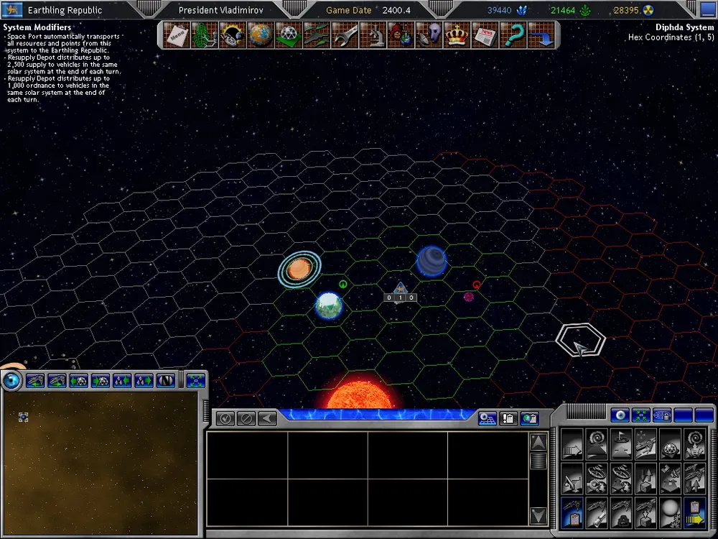Click the back arrow button in bottom panel
This screenshot has width=718, height=539.
click(267, 418)
